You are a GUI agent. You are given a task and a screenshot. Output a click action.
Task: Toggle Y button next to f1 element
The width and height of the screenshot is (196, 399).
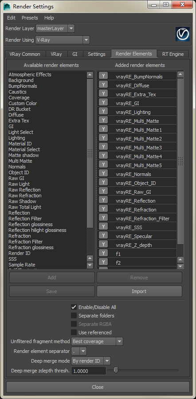103,253
